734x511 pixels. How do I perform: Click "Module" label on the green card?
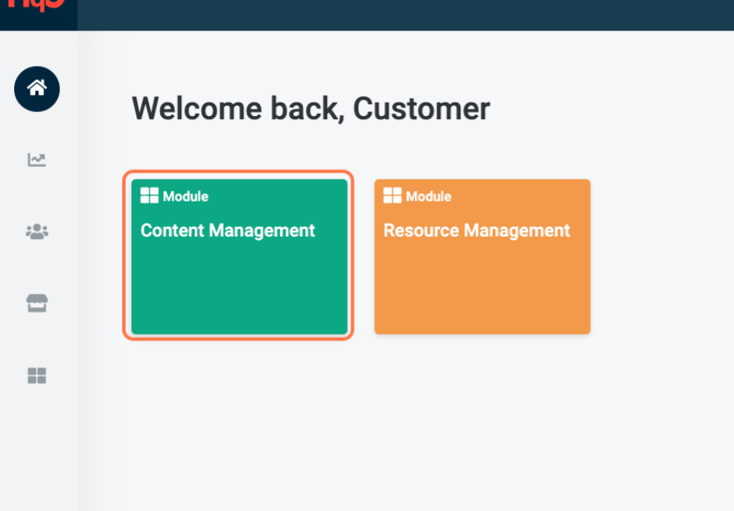click(x=186, y=197)
